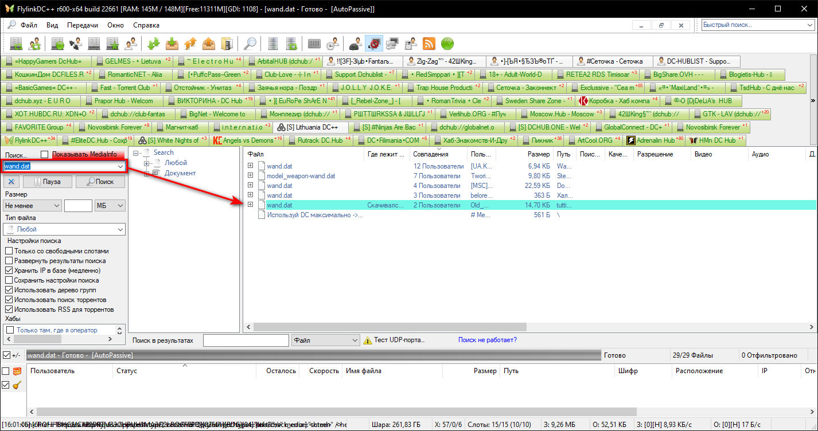
Task: Click the 'Поиск в результатах' input field
Action: [246, 340]
